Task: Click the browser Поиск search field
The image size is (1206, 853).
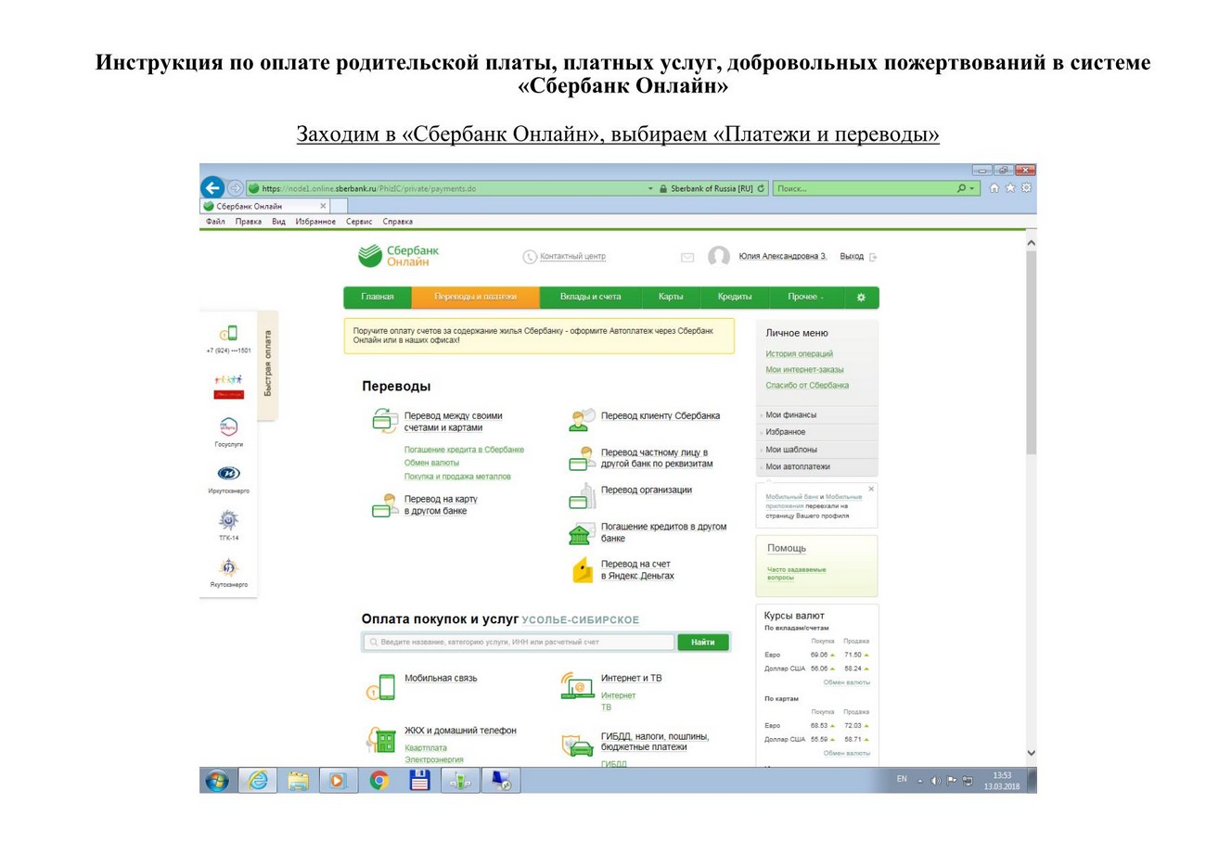Action: [x=864, y=188]
